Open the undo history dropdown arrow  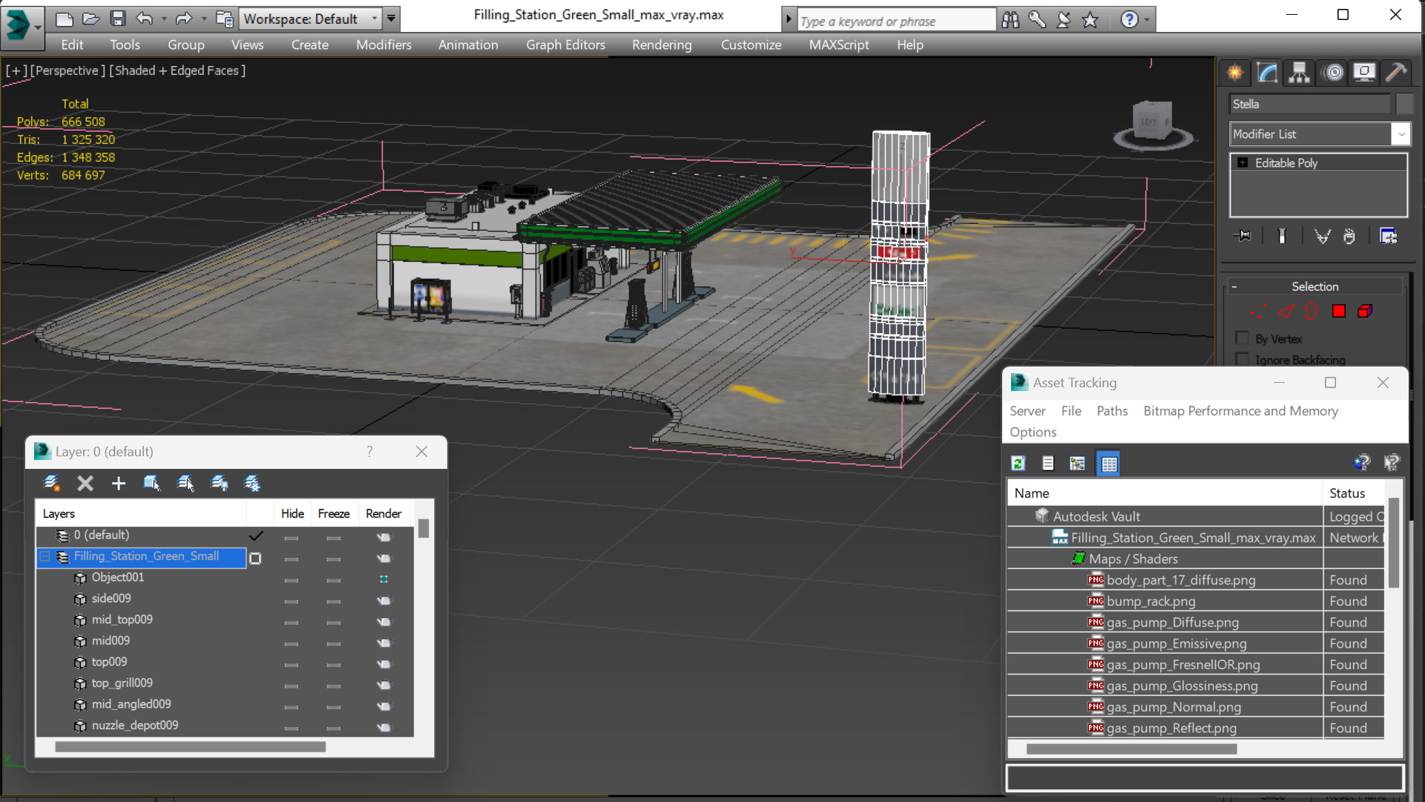[x=164, y=19]
